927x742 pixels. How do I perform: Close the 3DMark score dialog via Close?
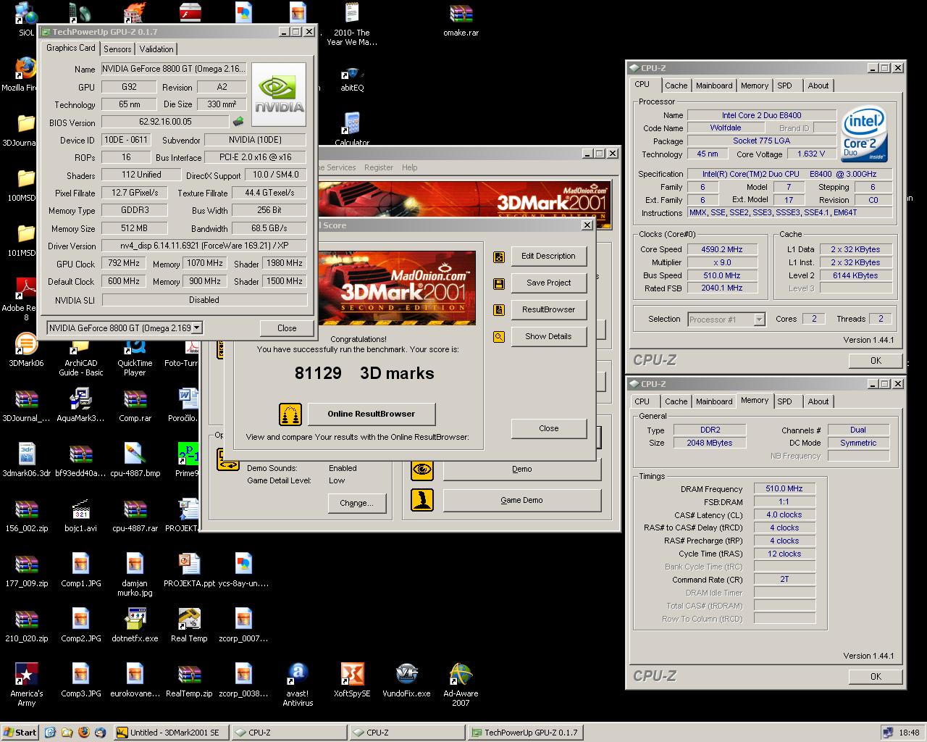click(x=548, y=429)
